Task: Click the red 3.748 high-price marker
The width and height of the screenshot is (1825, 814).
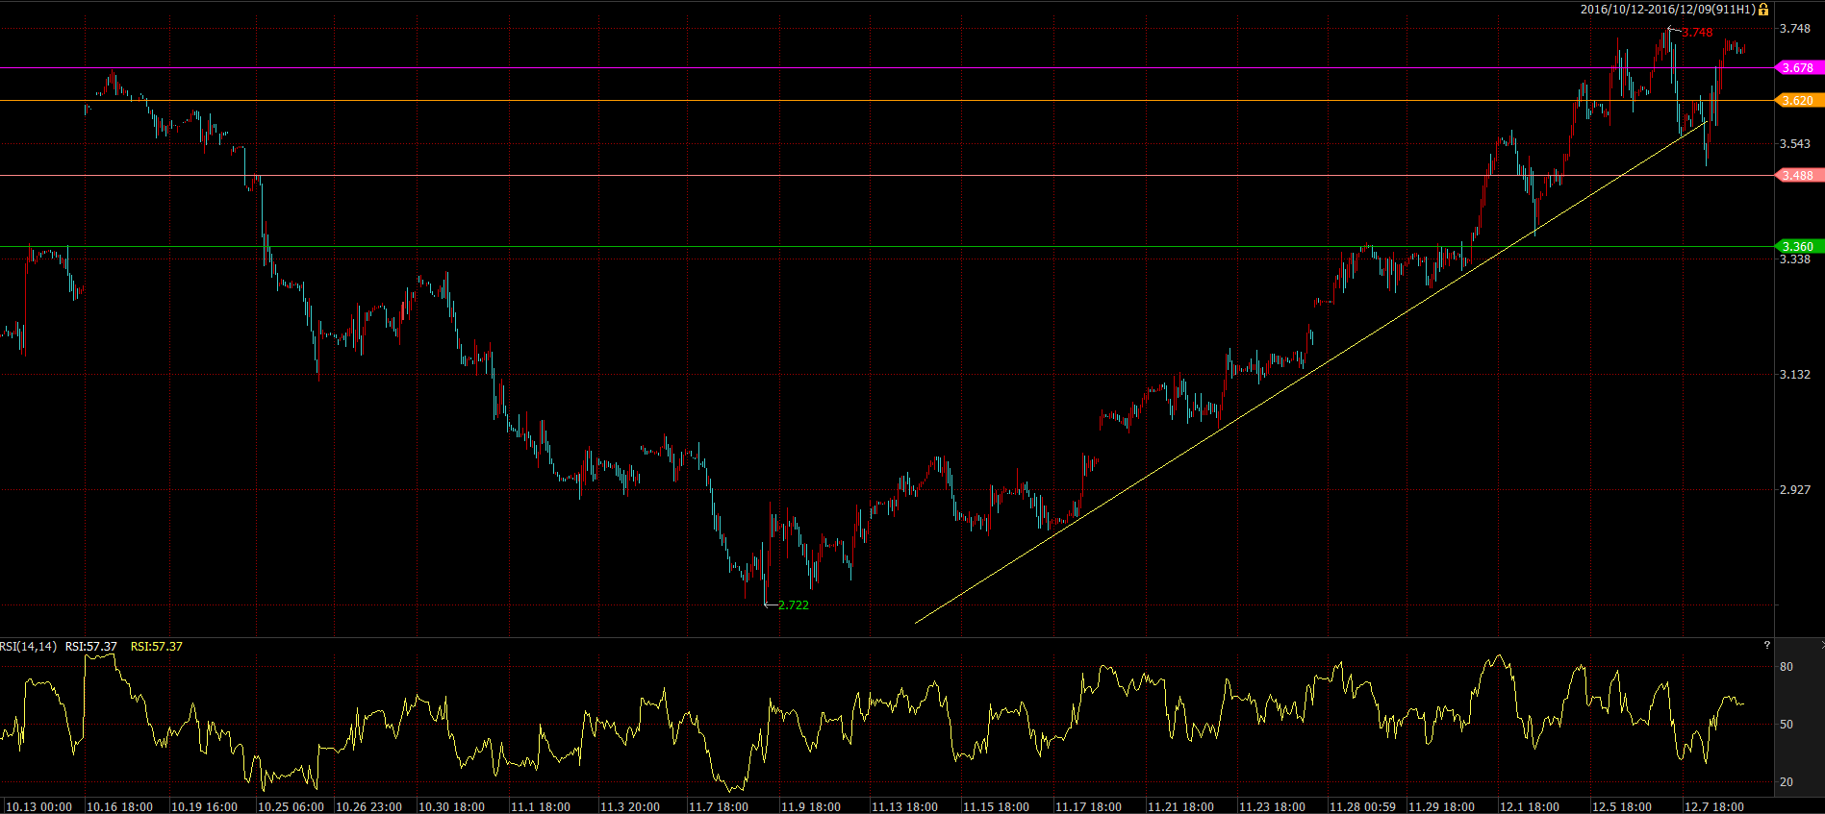Action: [1697, 33]
